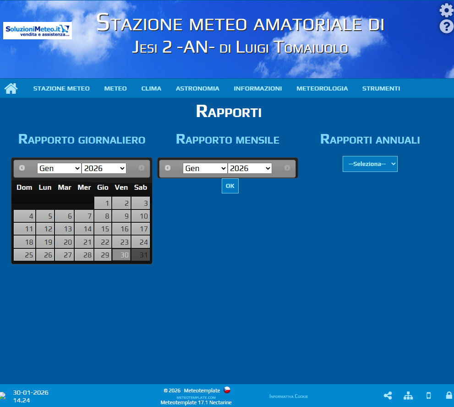This screenshot has height=407, width=454.
Task: Switch to mobile view icon
Action: point(429,396)
